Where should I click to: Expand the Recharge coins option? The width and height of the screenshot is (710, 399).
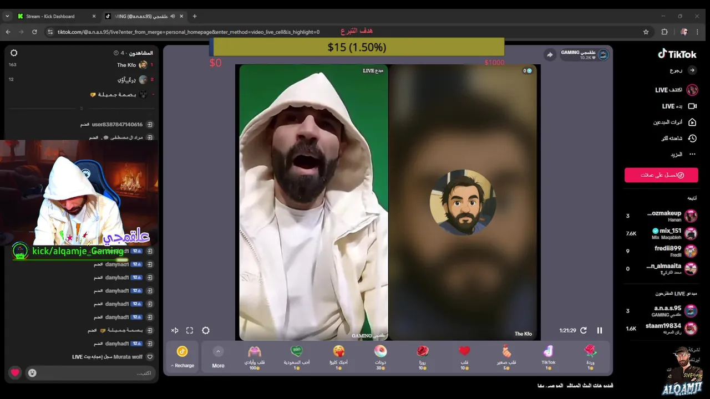coord(182,357)
